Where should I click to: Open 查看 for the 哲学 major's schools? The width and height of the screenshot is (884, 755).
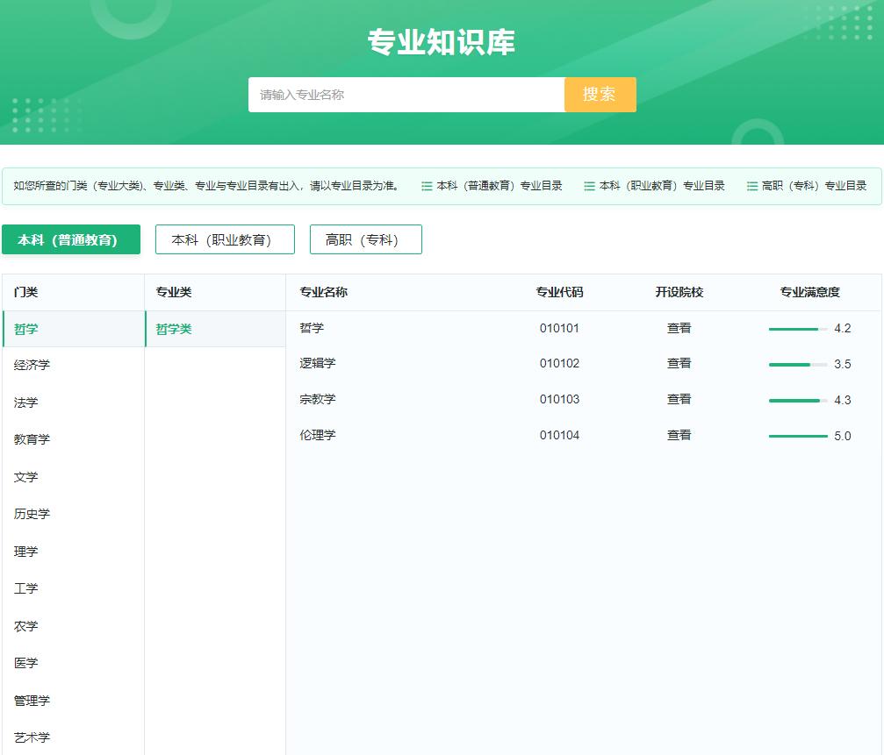[679, 328]
